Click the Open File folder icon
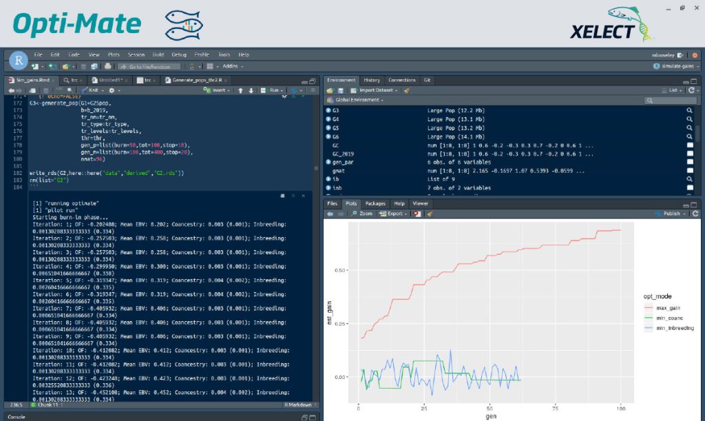This screenshot has height=421, width=705. 65,67
